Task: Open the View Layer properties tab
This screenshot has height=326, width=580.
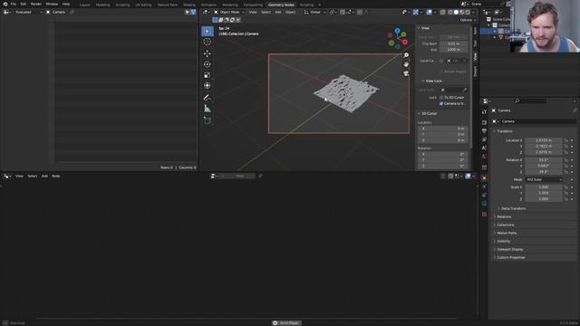Action: (484, 139)
